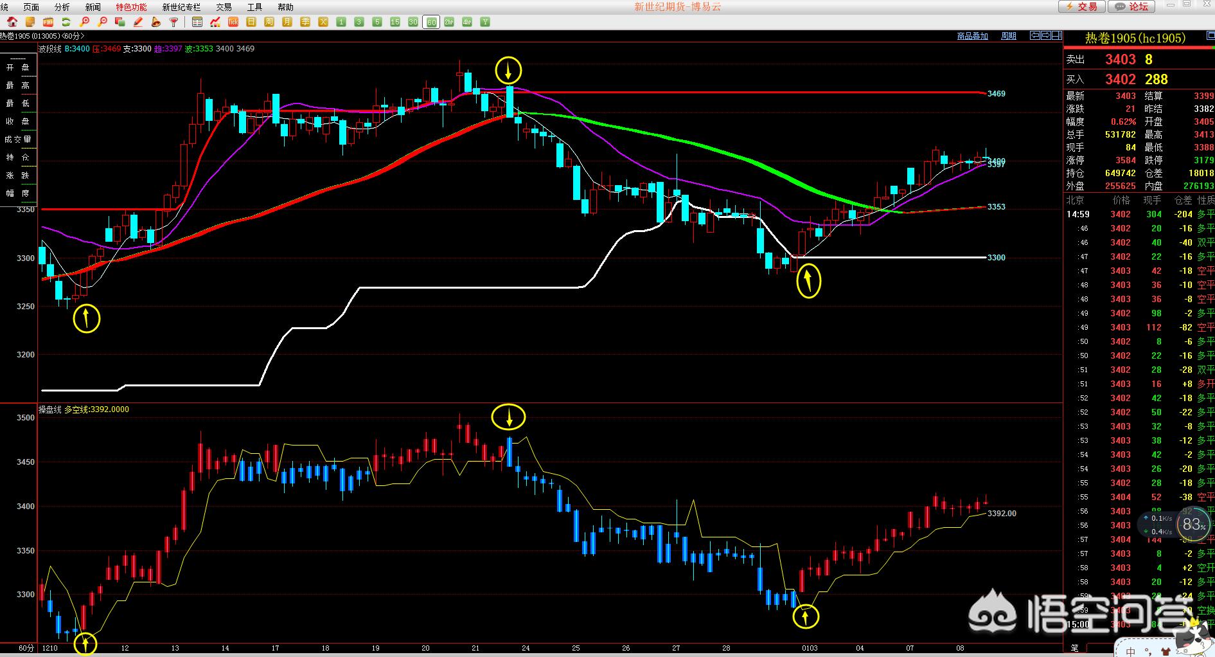Open the yellow stacked-sheets toolbar icon
The width and height of the screenshot is (1215, 657).
(x=30, y=22)
